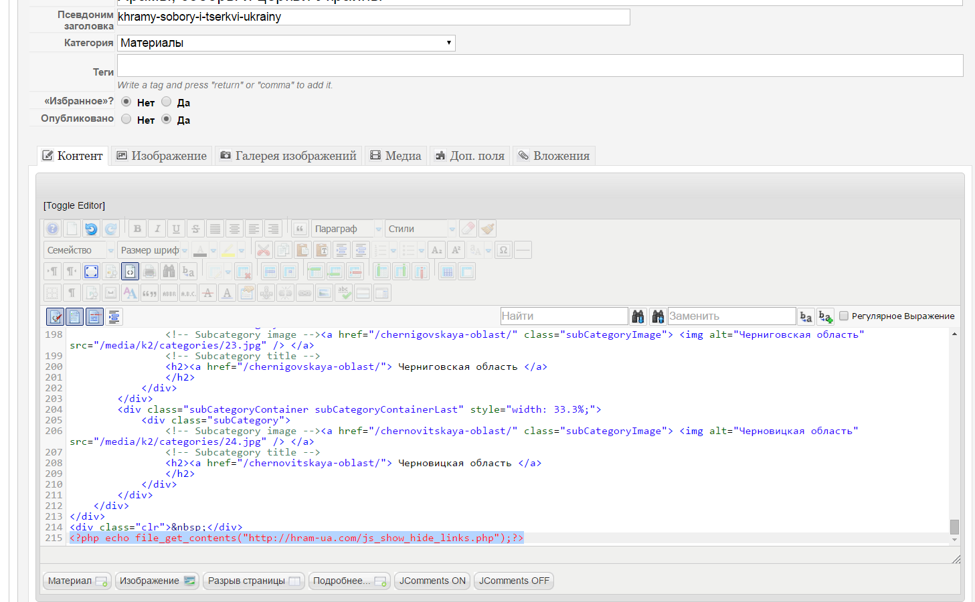Enable Регулярное Выражение checkbox

[x=844, y=316]
